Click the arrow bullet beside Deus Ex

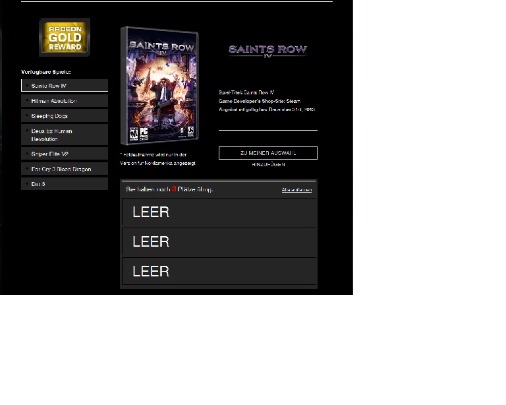tap(27, 131)
